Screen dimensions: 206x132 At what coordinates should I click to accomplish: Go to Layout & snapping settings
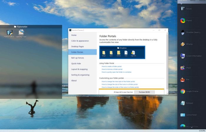[x=82, y=69]
